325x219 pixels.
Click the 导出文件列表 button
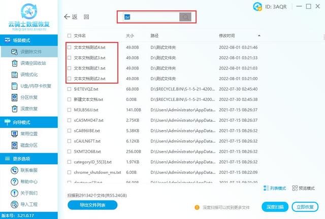(x=92, y=205)
